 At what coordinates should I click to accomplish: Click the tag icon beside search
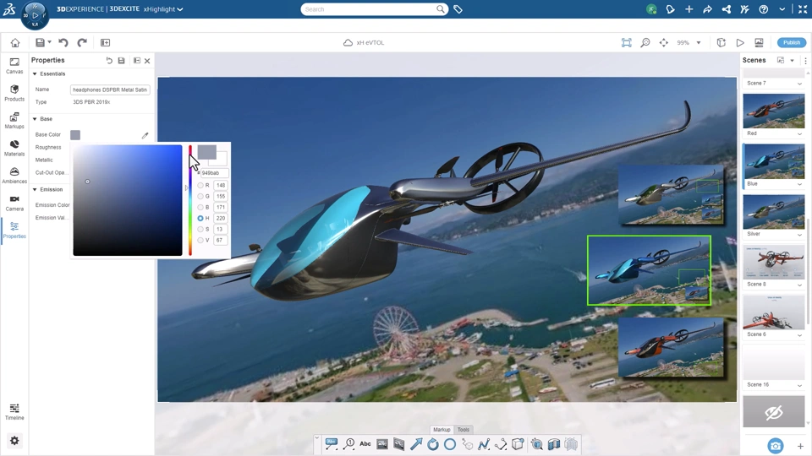point(458,9)
